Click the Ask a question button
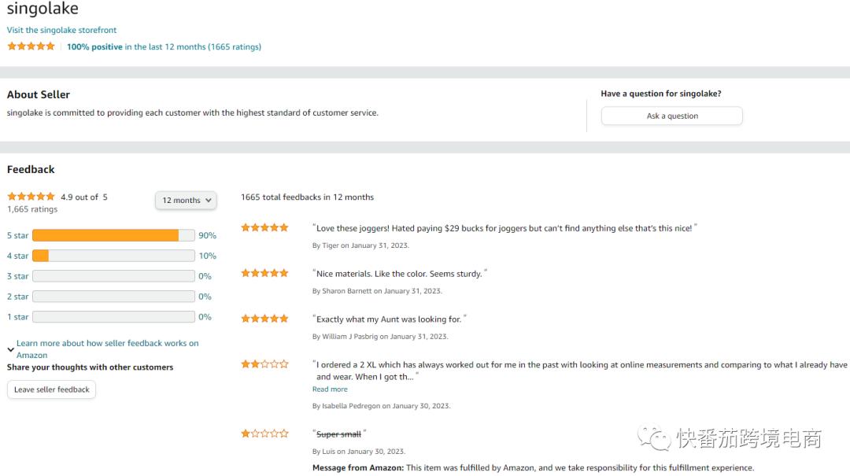The height and width of the screenshot is (476, 850). click(671, 116)
